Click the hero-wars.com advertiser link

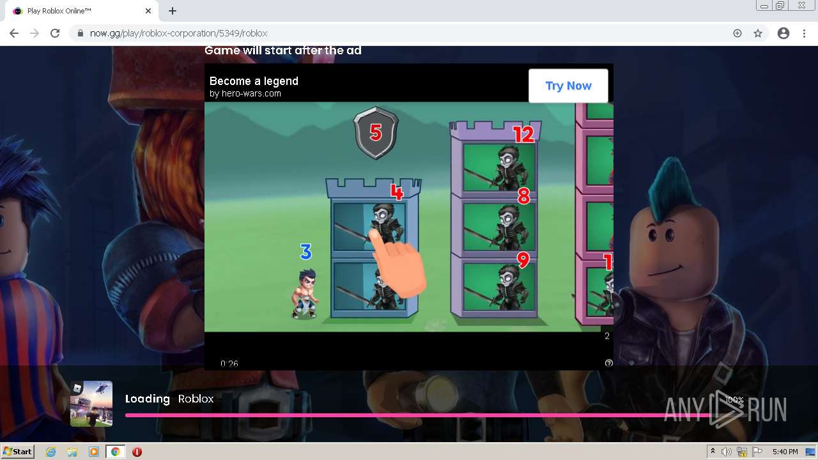point(245,93)
